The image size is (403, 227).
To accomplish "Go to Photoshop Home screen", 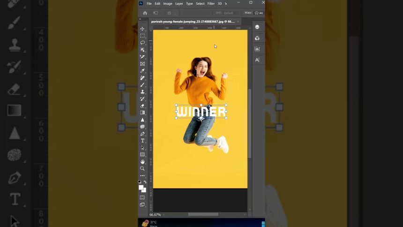I will pos(145,13).
